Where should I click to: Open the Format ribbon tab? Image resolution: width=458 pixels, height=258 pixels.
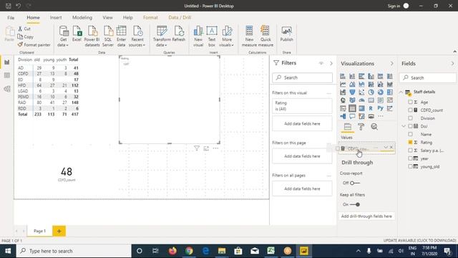[150, 17]
